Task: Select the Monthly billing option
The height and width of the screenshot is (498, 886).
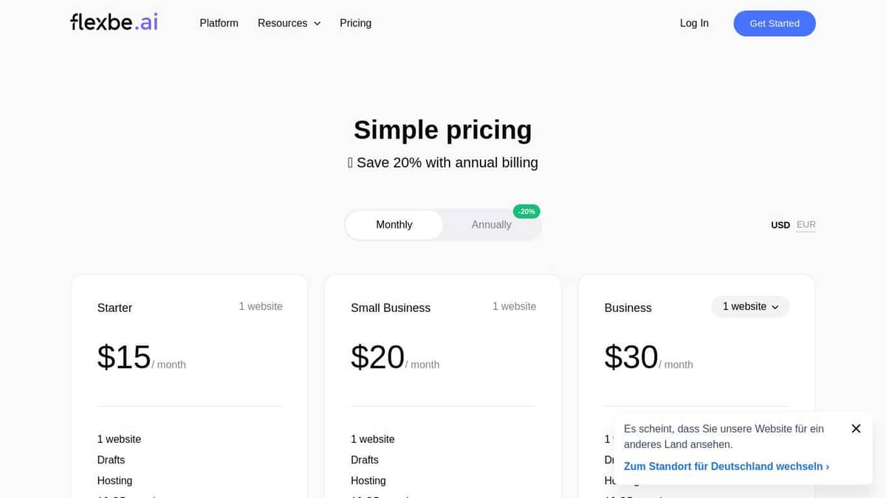Action: click(394, 224)
